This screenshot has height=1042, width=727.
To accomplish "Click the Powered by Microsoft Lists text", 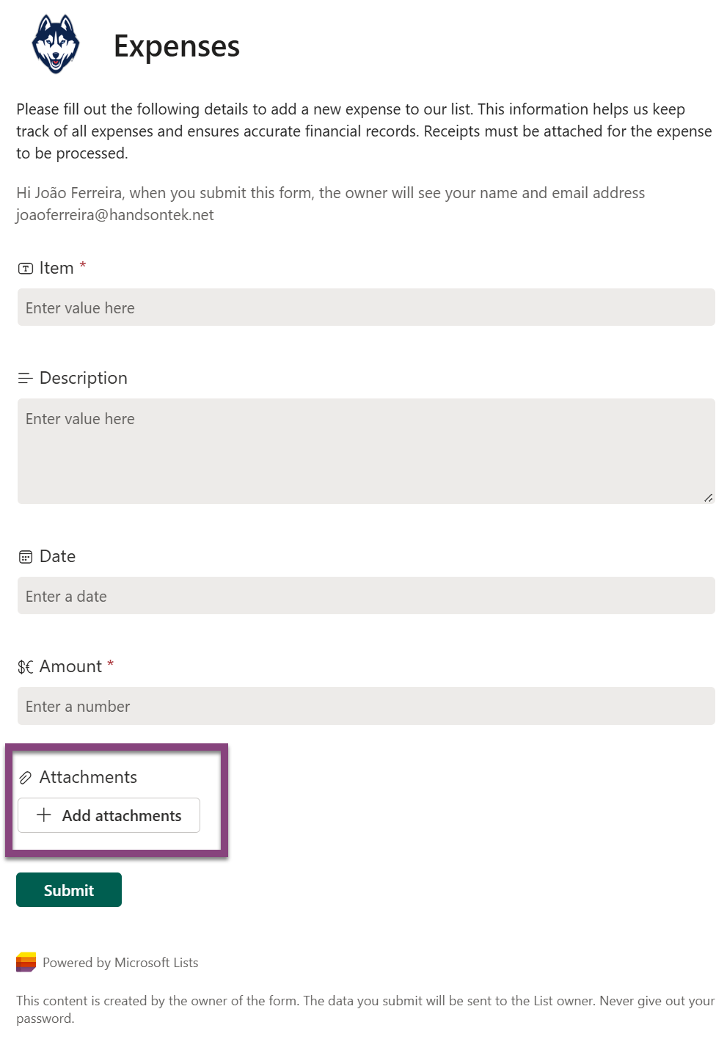I will pyautogui.click(x=120, y=963).
